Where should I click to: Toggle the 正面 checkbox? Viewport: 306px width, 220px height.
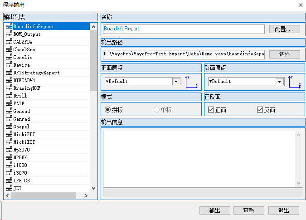(211, 110)
